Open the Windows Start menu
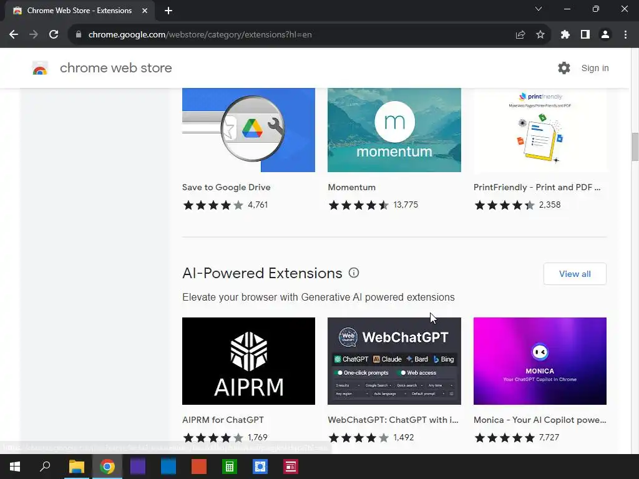The width and height of the screenshot is (639, 479). click(15, 467)
